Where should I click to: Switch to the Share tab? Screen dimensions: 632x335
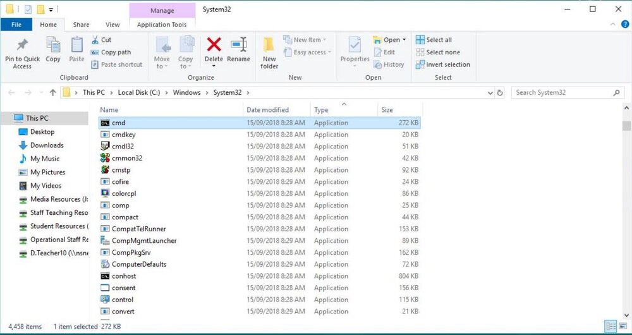(x=81, y=25)
